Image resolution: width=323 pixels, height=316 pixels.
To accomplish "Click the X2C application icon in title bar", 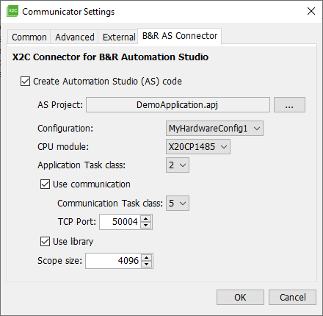I will click(12, 11).
